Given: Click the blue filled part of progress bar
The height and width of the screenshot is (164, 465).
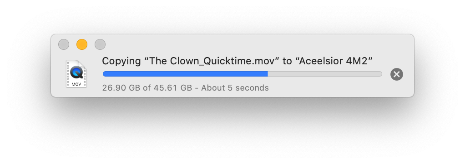Looking at the screenshot, I should coord(185,74).
